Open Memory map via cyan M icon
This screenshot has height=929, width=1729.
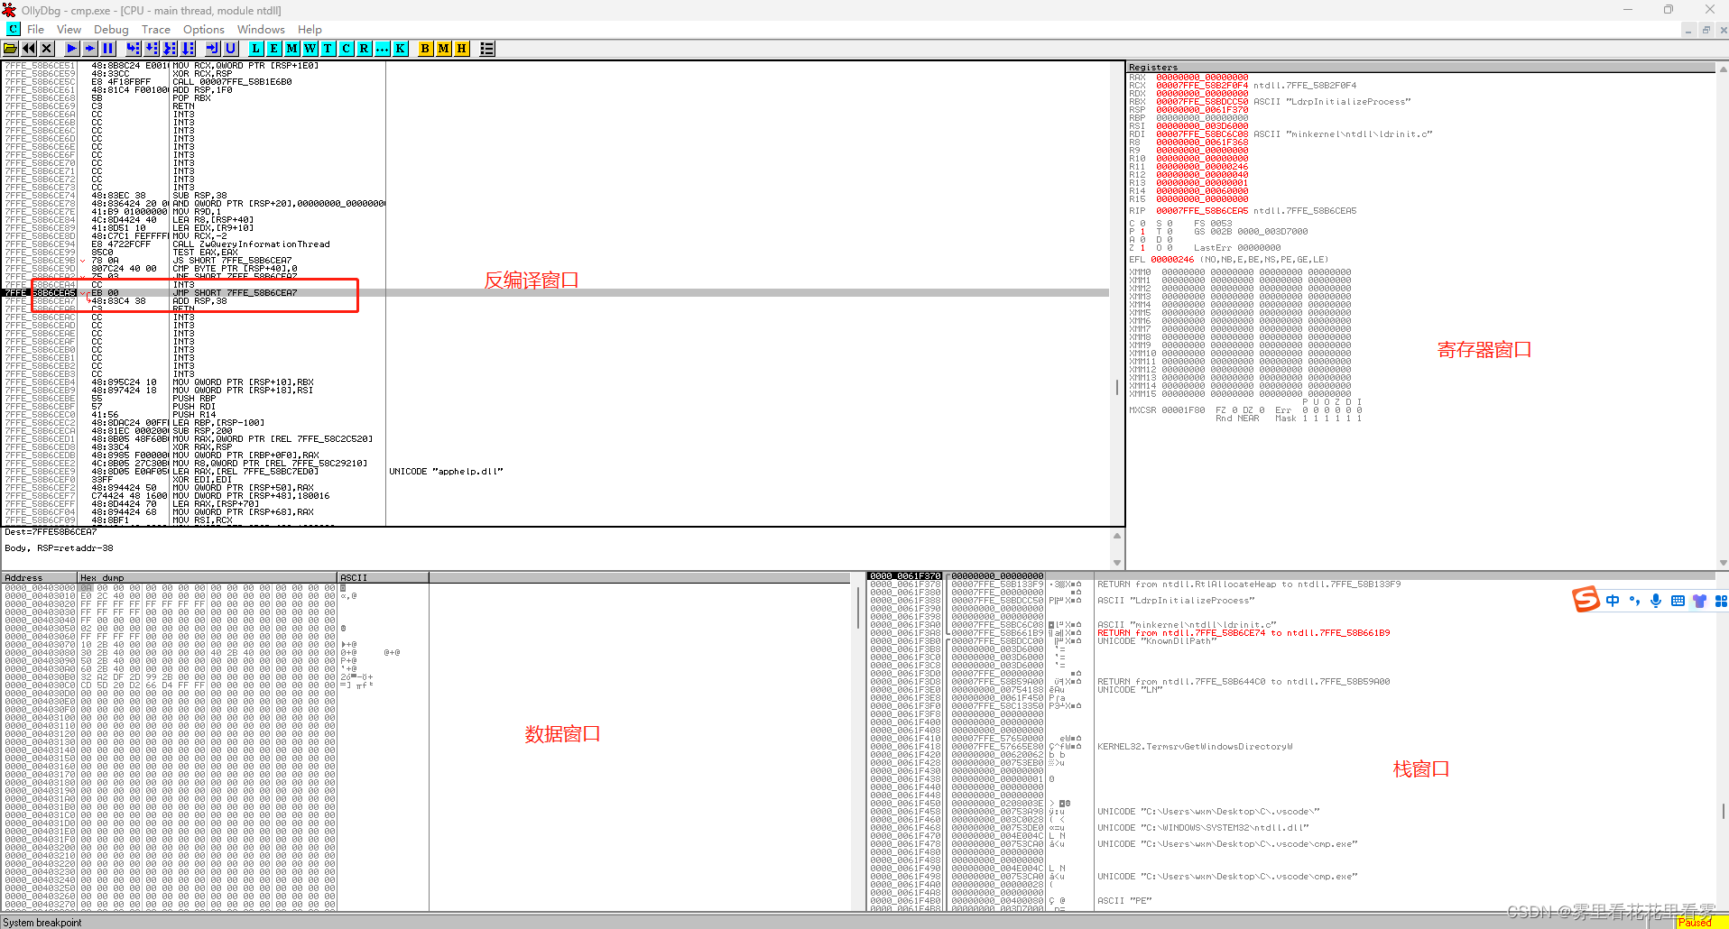point(292,49)
